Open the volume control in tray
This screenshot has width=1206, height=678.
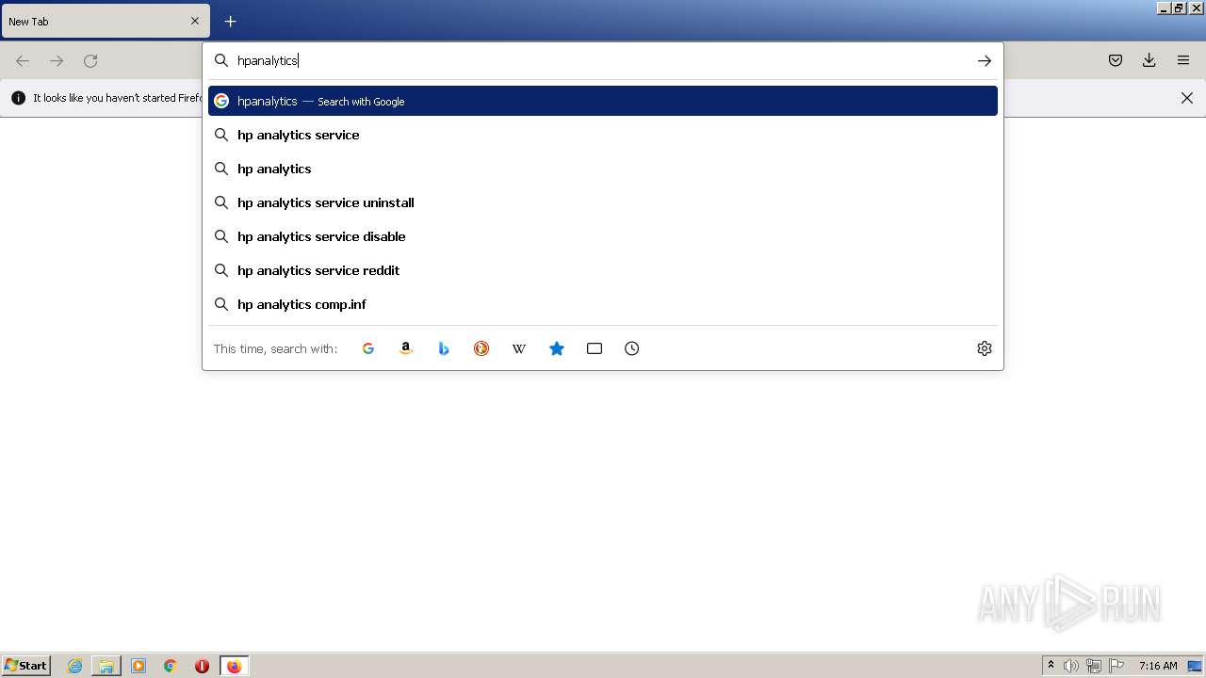tap(1071, 666)
